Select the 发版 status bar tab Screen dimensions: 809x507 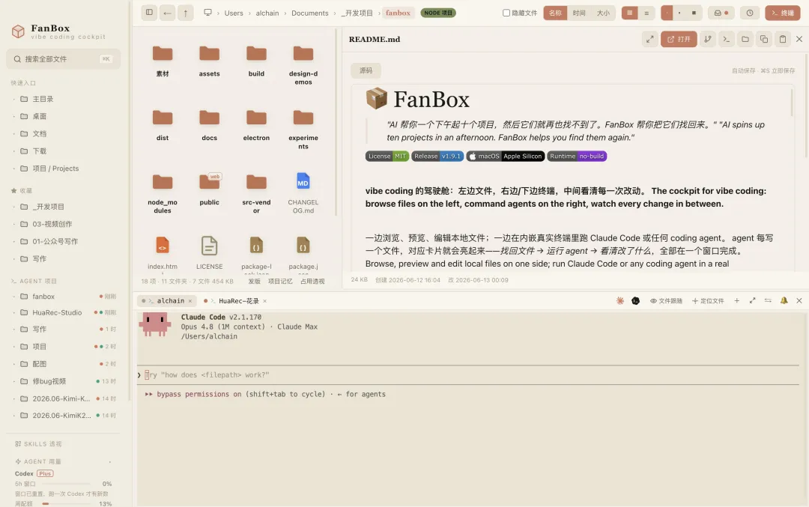[255, 281]
